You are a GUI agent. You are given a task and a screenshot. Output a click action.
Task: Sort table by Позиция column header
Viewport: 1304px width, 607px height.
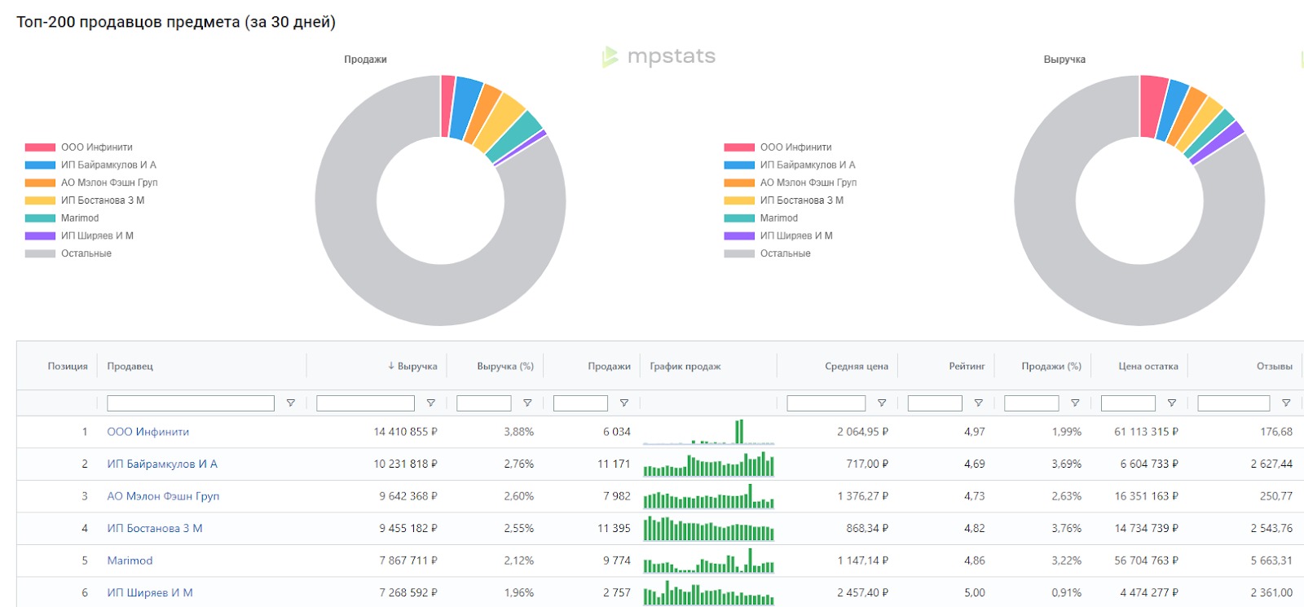point(68,367)
